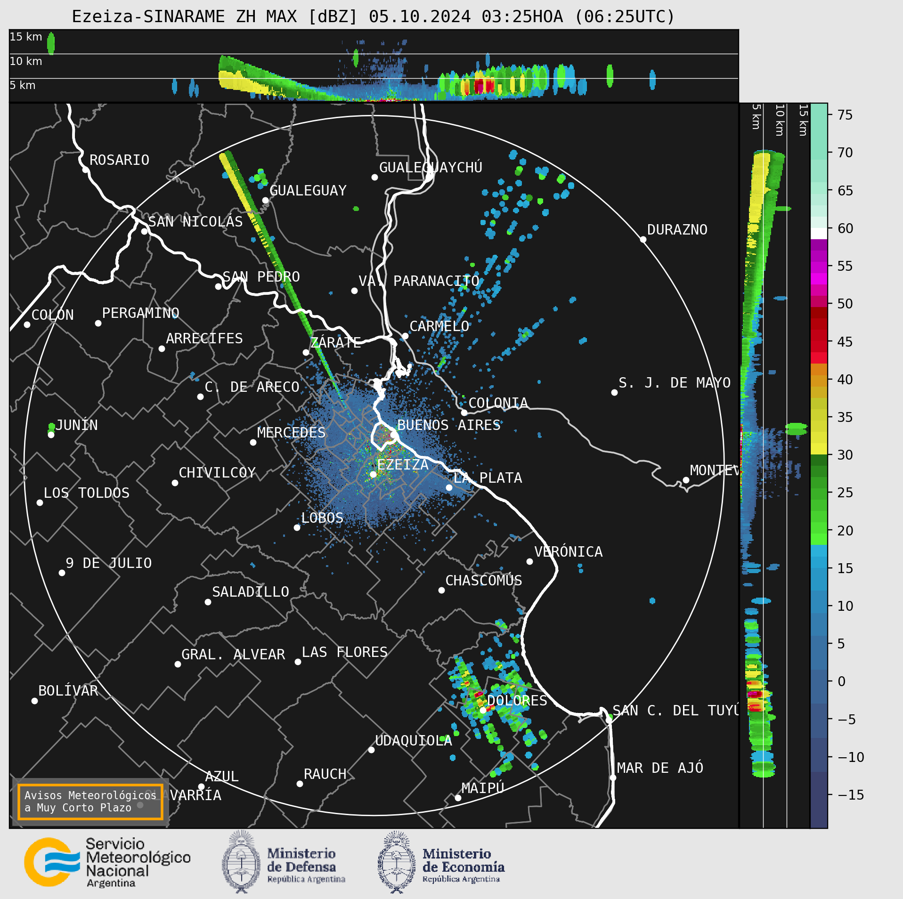Click the yellow 30 dBZ color band
This screenshot has width=903, height=899.
coord(819,449)
